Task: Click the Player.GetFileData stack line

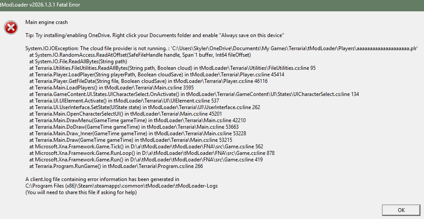Action: [149, 81]
